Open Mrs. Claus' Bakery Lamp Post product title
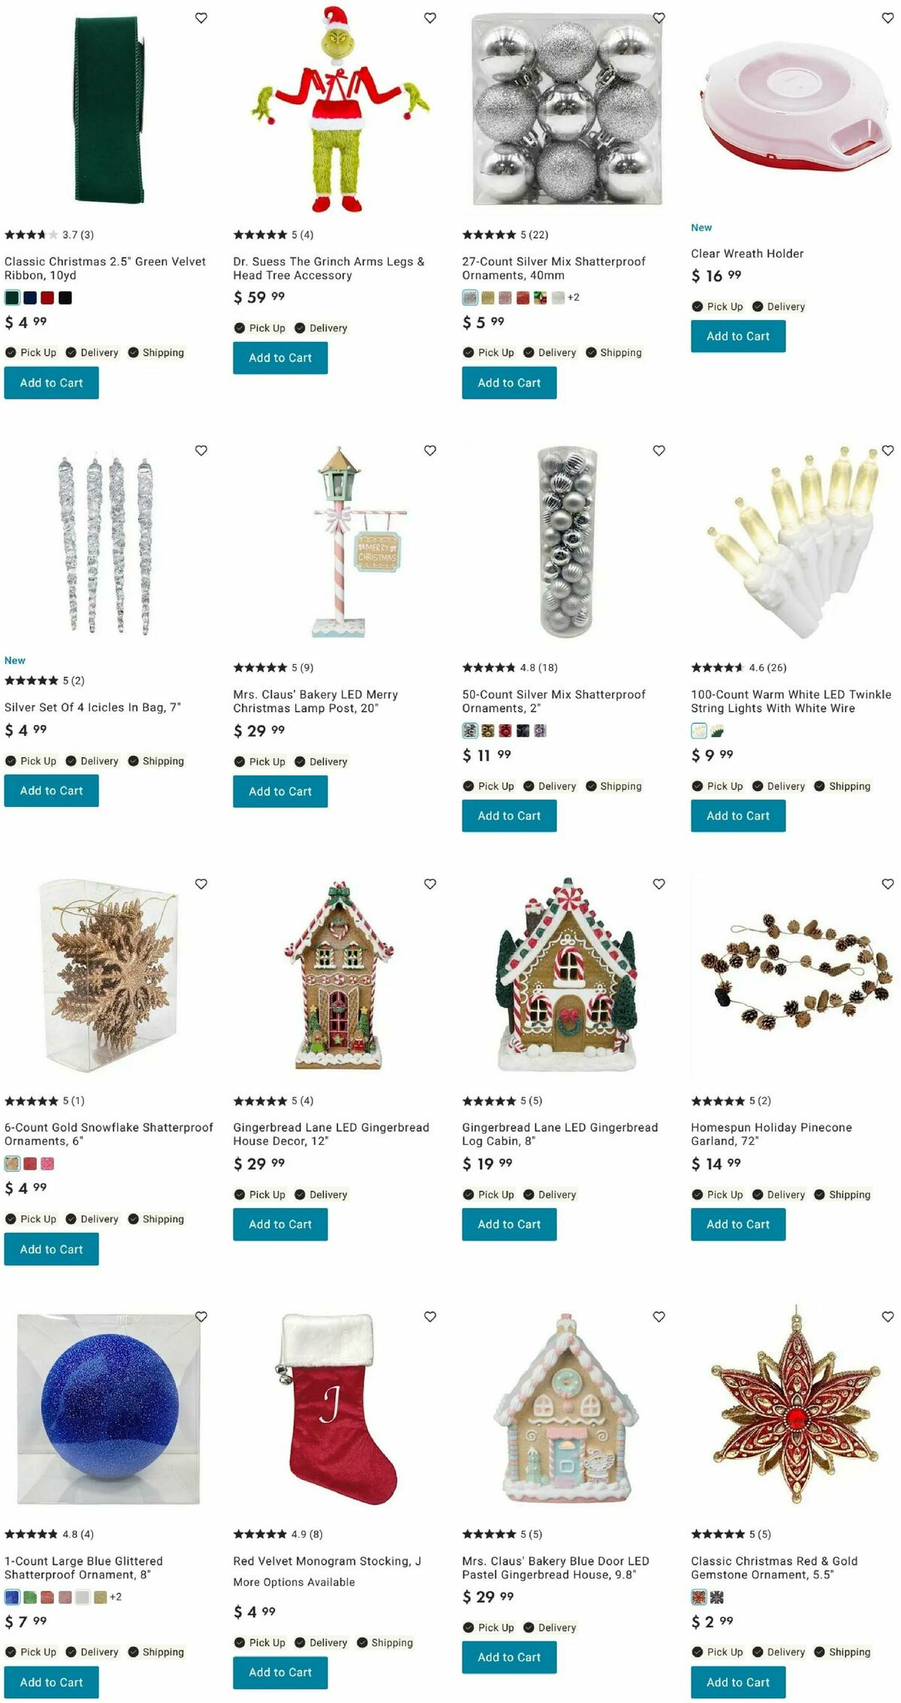901x1703 pixels. tap(315, 702)
